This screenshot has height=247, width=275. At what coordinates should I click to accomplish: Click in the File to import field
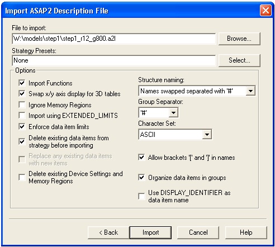click(x=113, y=39)
